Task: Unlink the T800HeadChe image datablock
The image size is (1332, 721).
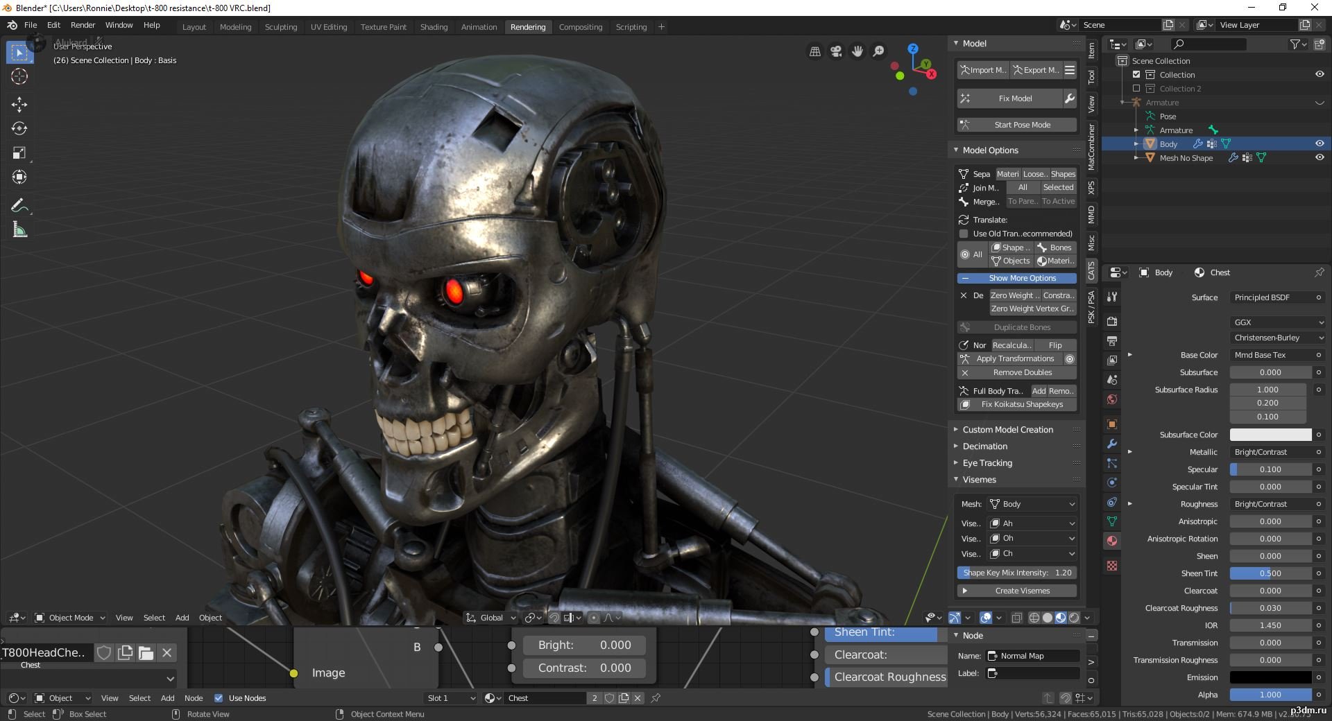Action: (167, 652)
